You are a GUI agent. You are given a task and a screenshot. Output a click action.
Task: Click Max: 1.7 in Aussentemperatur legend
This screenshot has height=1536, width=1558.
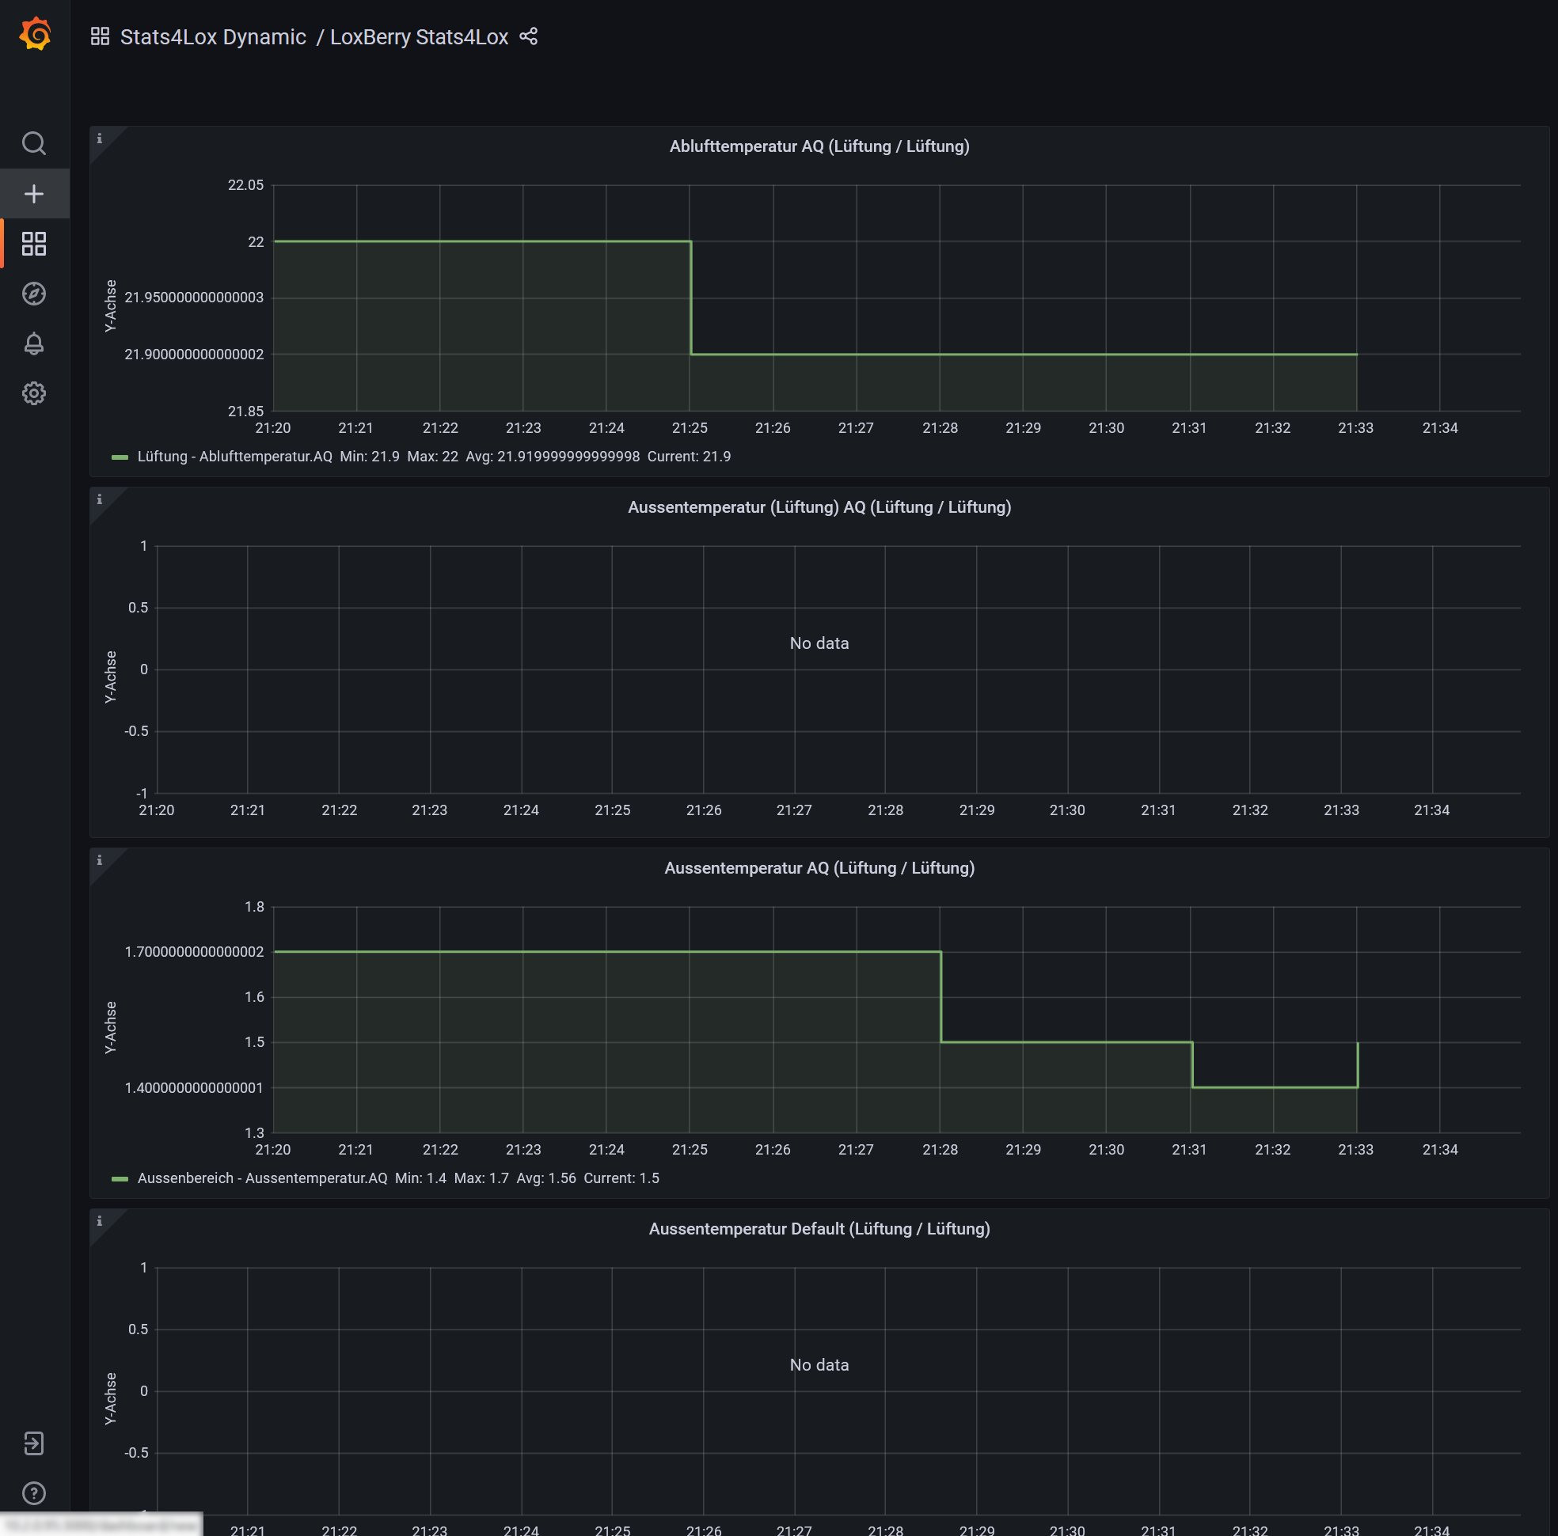[481, 1178]
